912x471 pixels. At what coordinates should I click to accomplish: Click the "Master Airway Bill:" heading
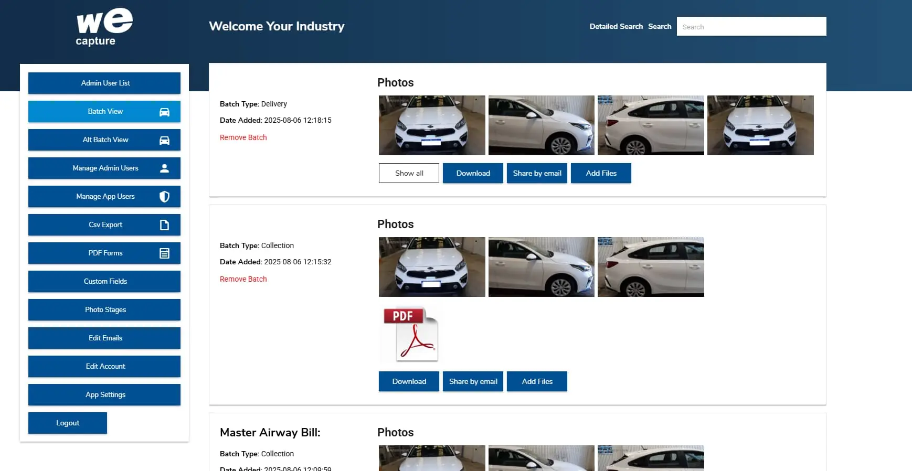click(270, 432)
